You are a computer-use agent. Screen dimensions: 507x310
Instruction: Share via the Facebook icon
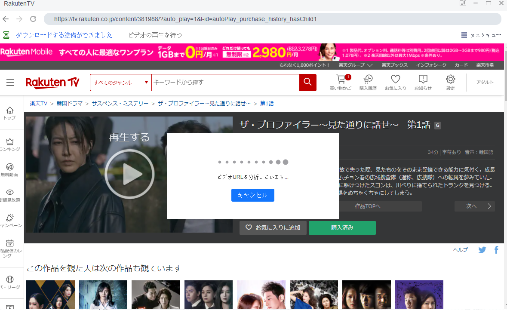click(x=496, y=250)
